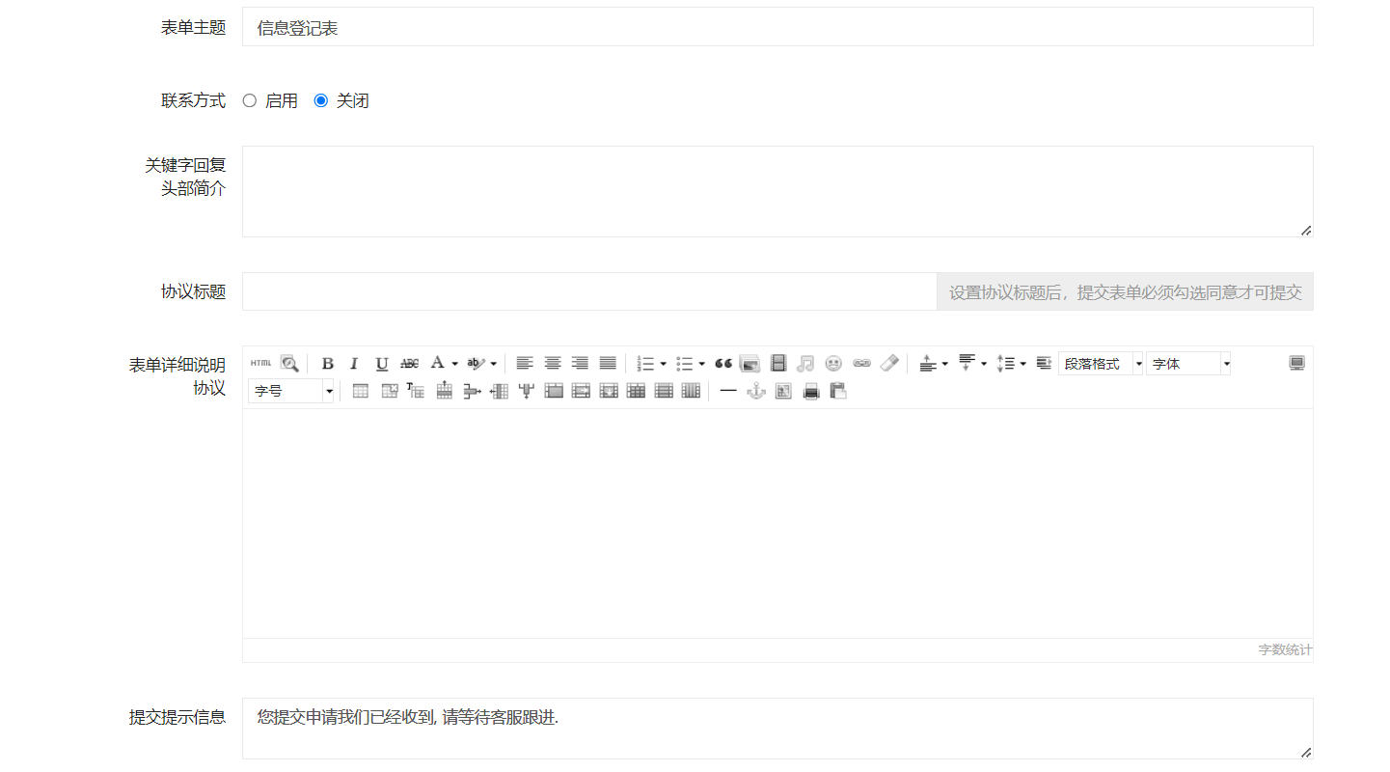Click the 联系方式 label
The height and width of the screenshot is (772, 1390).
193,100
